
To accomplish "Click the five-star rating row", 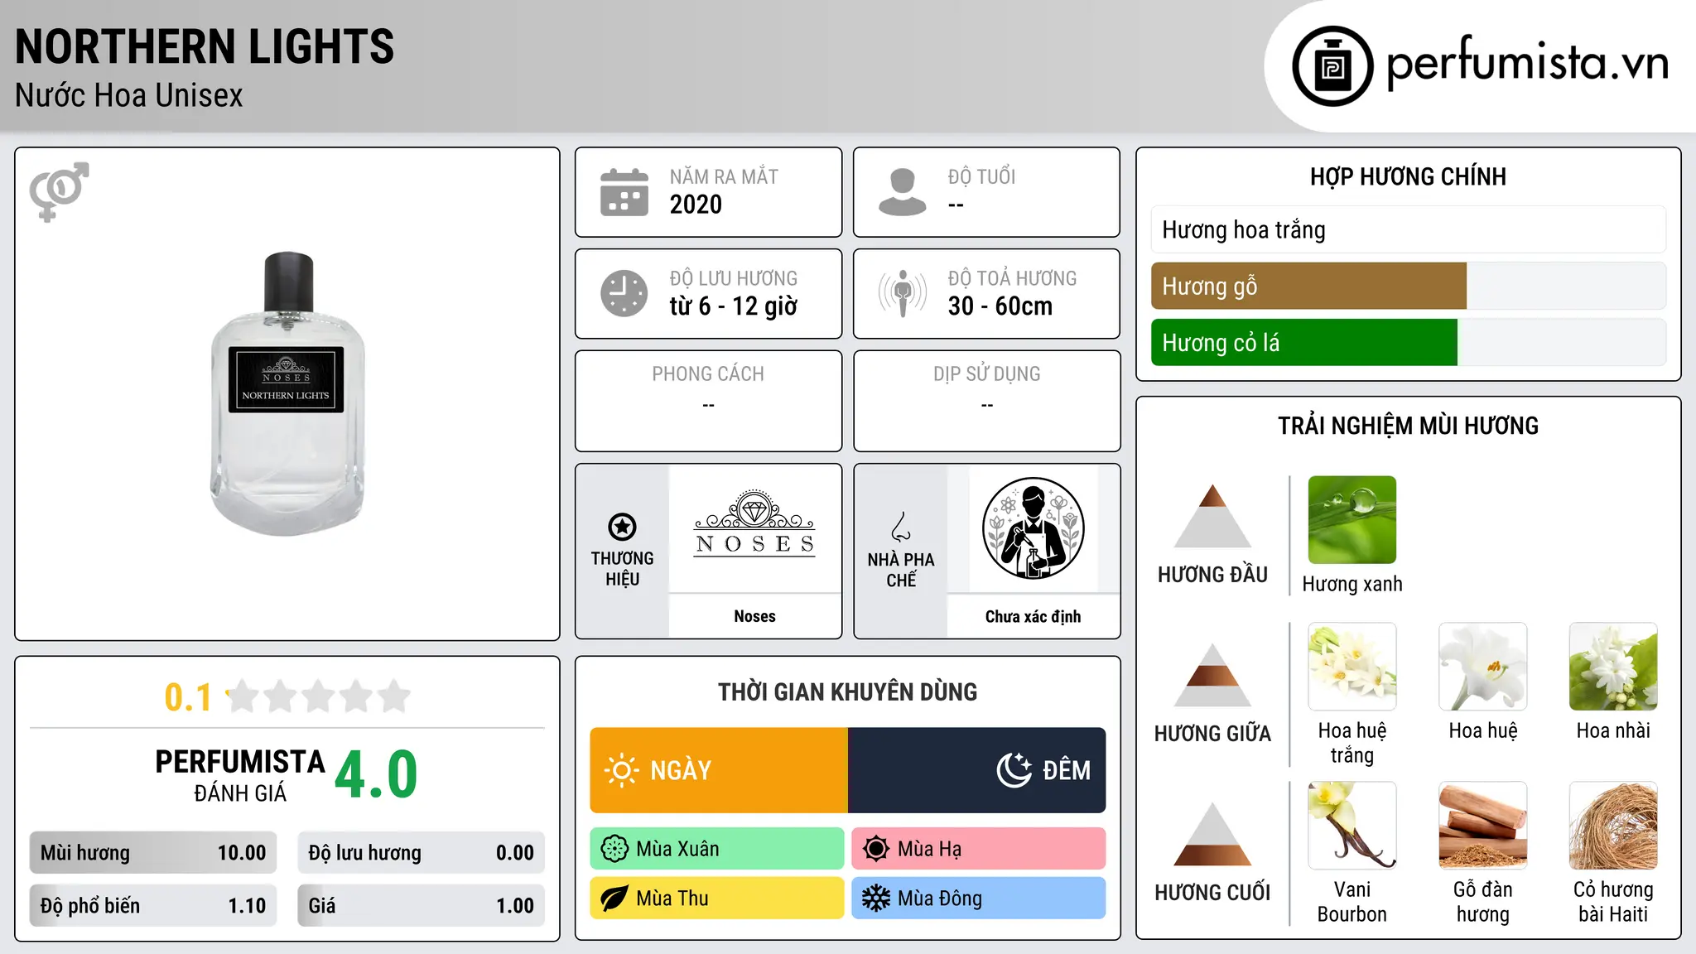I will click(319, 696).
